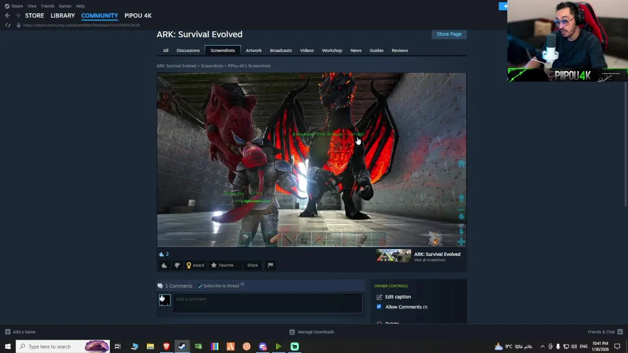Click the 1 Comments header text
This screenshot has height=353, width=628.
tap(179, 286)
